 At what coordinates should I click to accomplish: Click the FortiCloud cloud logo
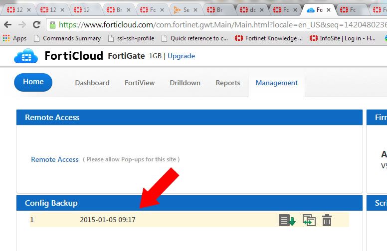point(26,56)
